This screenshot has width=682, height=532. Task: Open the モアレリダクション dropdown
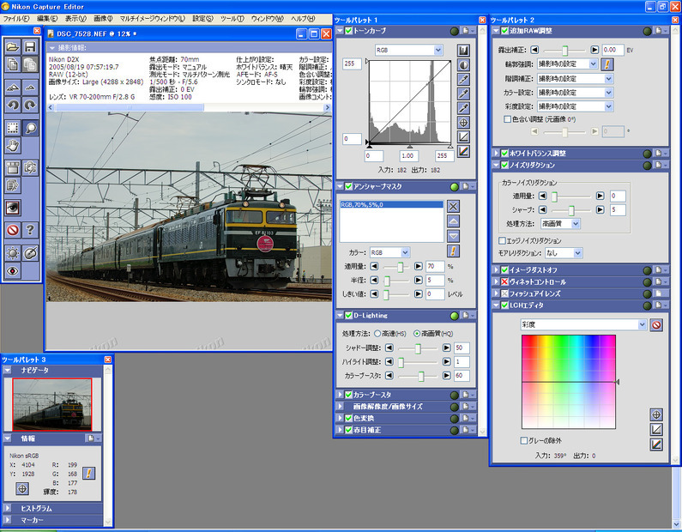[564, 253]
